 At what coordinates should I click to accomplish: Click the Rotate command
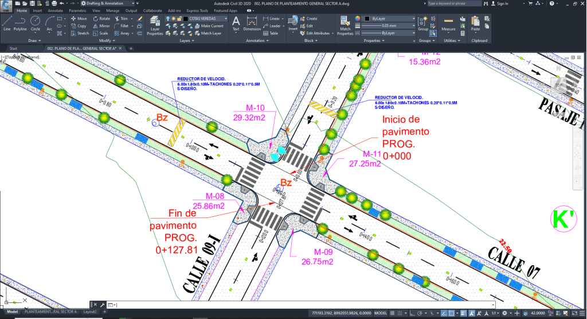click(102, 18)
